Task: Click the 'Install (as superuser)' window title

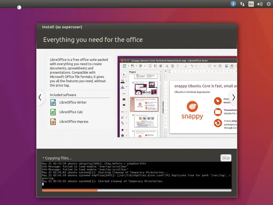Action: tap(62, 27)
